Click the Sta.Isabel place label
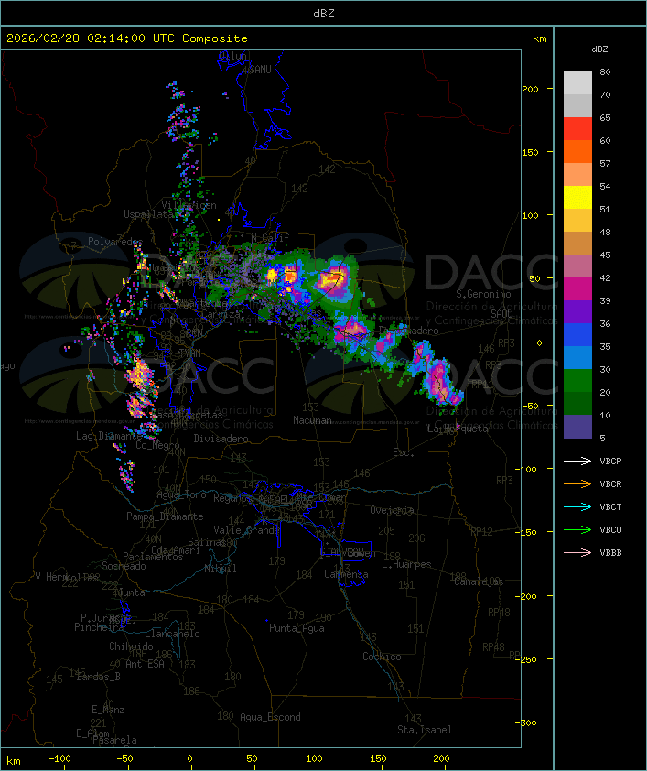Image resolution: width=647 pixels, height=771 pixels. (425, 730)
